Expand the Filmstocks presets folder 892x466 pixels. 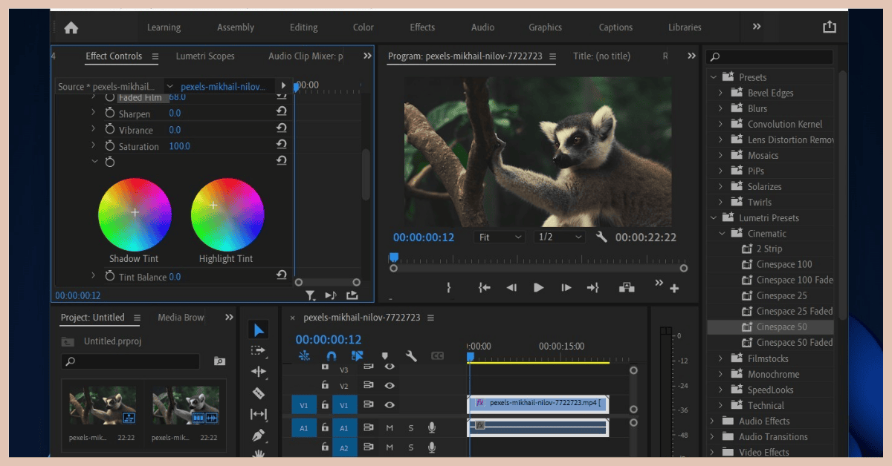coord(720,359)
